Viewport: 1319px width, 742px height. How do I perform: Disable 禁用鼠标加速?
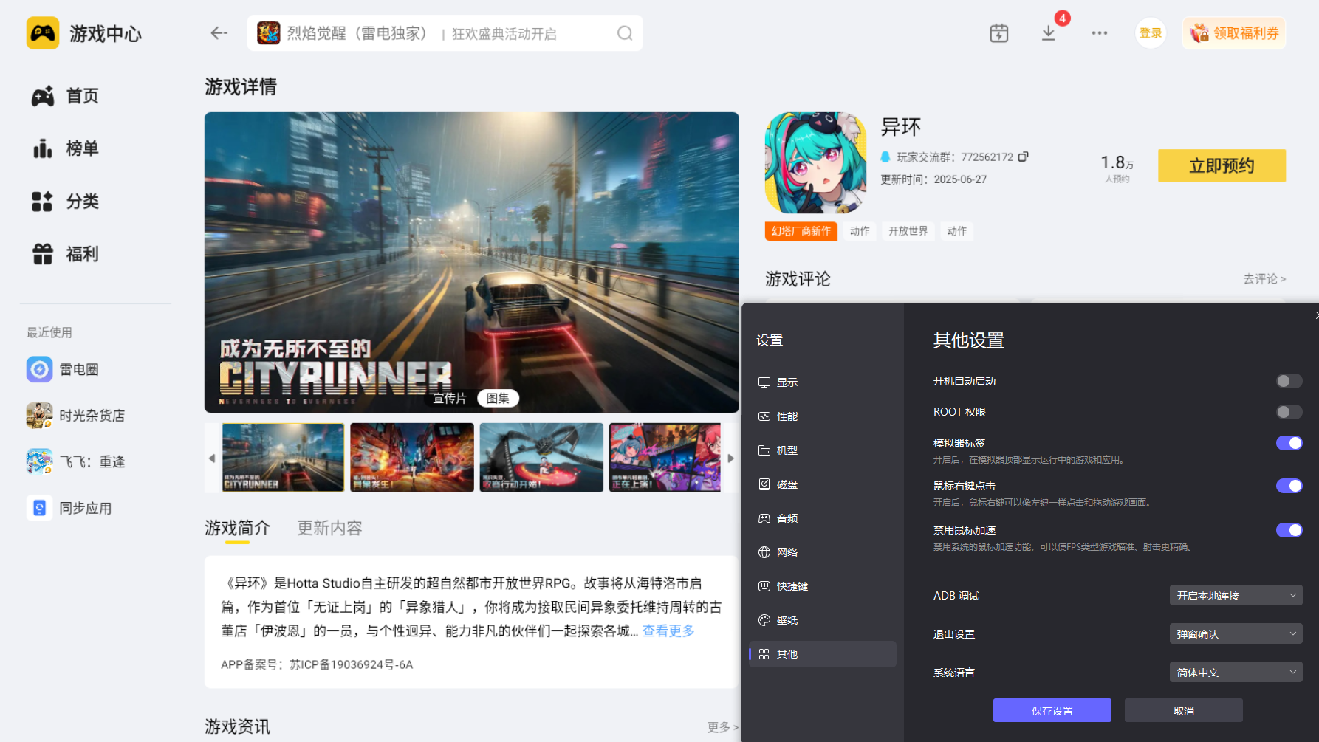1289,530
